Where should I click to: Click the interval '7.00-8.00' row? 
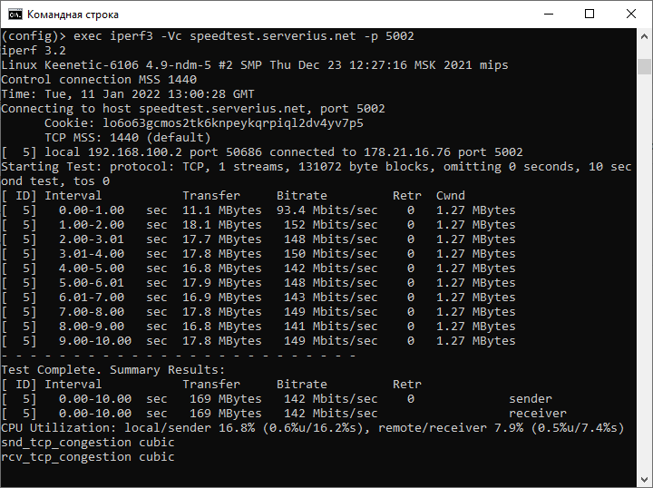[258, 312]
